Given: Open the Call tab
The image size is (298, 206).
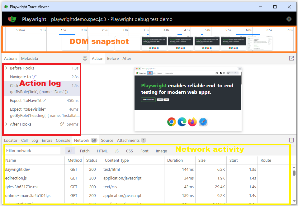Looking at the screenshot, I should click(x=24, y=140).
